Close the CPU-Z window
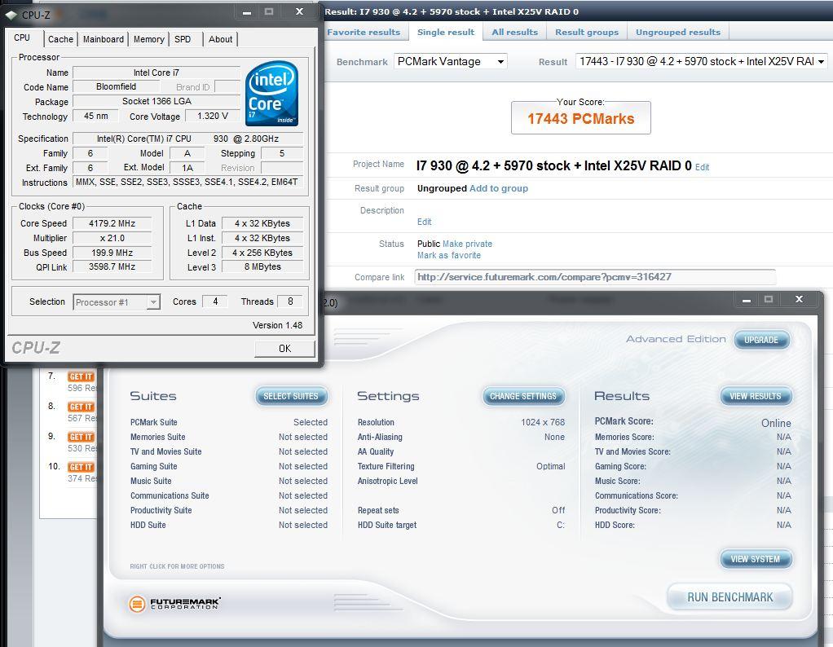This screenshot has height=647, width=833. click(300, 11)
